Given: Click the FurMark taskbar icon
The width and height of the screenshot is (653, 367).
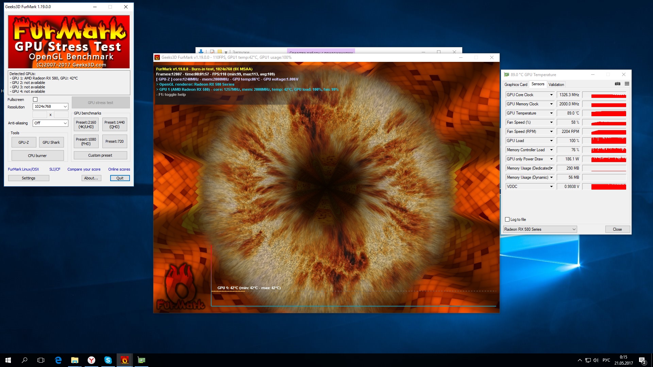Looking at the screenshot, I should tap(124, 360).
